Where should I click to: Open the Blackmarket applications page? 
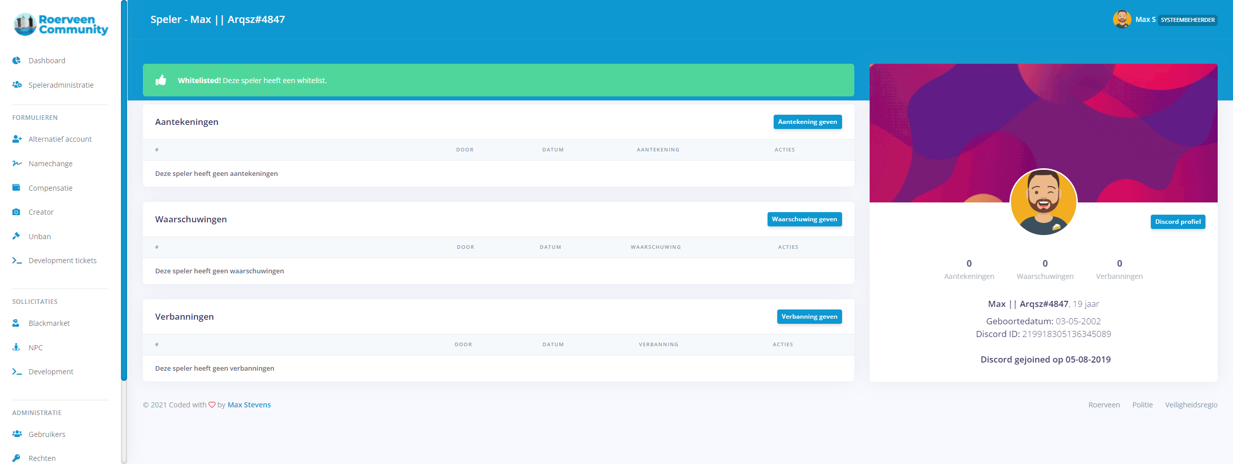point(49,323)
